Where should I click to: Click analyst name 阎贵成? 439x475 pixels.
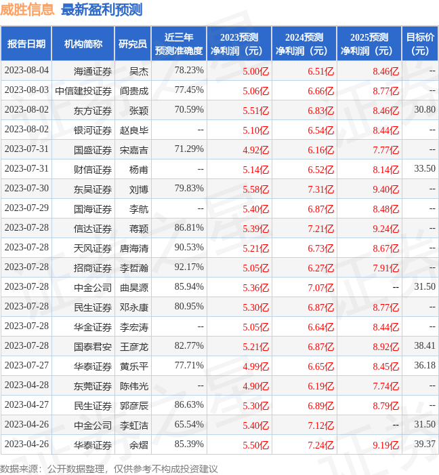(134, 91)
